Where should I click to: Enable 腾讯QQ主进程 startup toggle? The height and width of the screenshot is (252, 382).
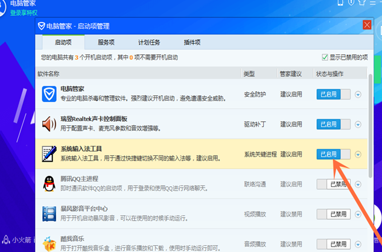point(334,184)
